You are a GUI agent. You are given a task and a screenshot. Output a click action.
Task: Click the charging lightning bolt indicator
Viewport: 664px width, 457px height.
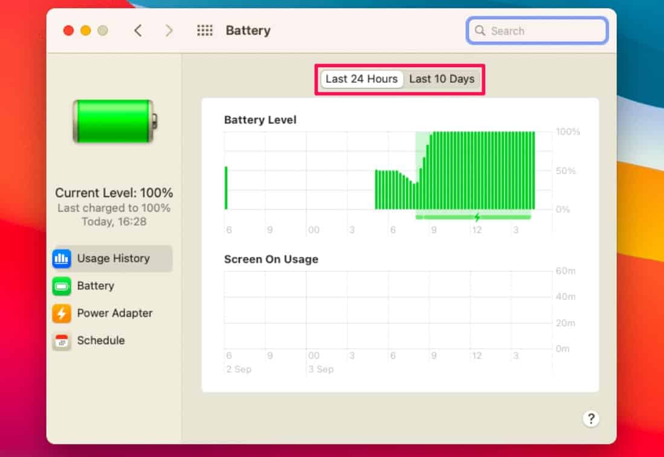[477, 217]
